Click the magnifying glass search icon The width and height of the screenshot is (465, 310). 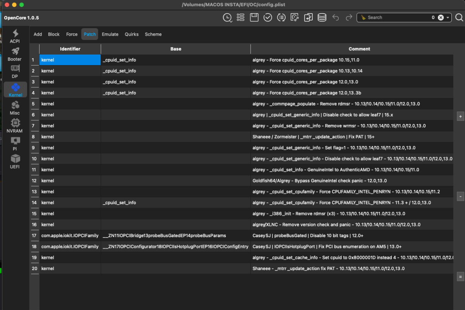(459, 17)
